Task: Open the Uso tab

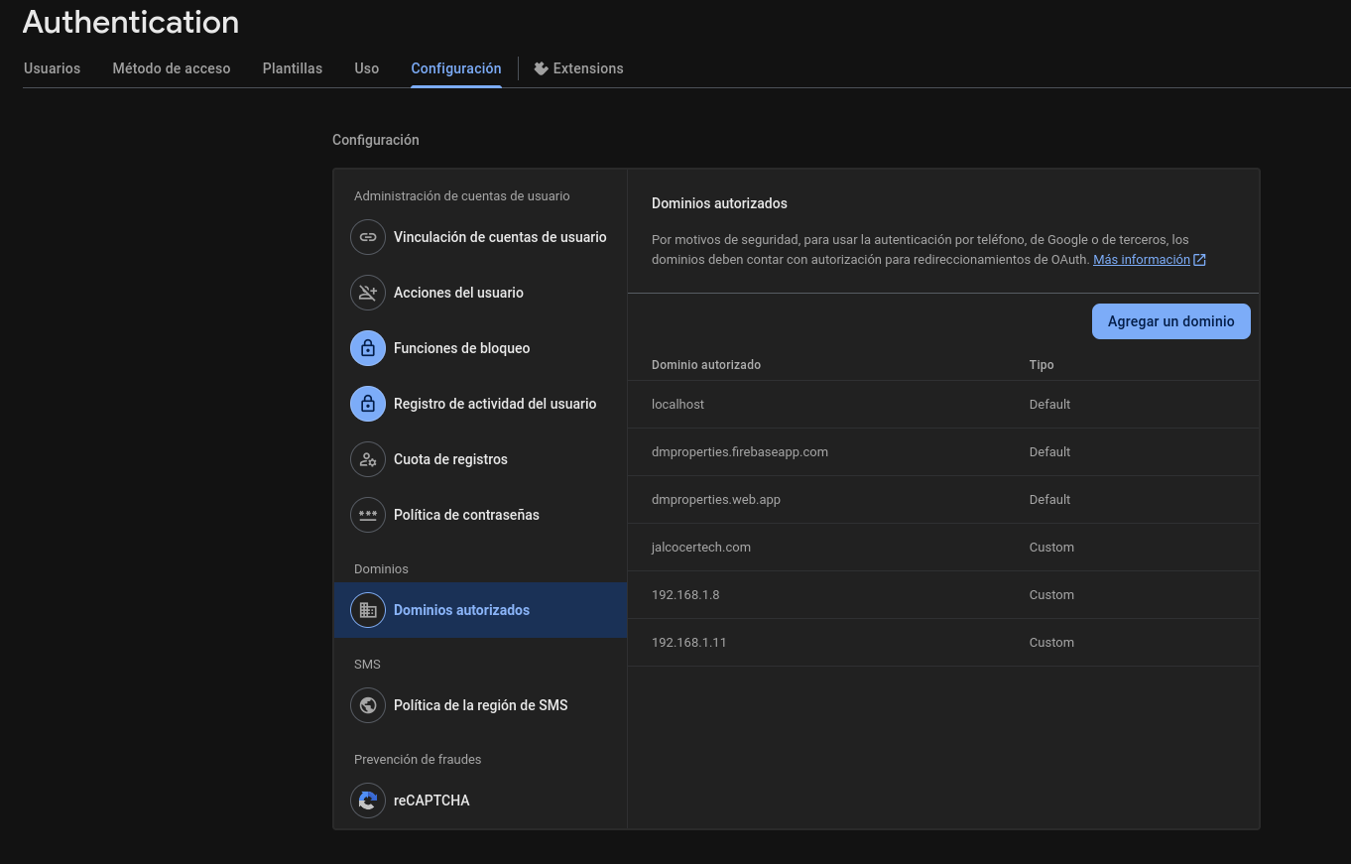Action: (x=367, y=68)
